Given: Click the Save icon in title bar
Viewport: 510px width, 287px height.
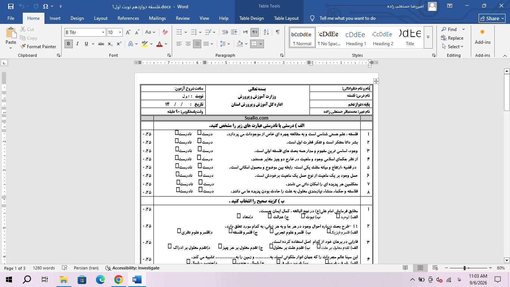Looking at the screenshot, I should pyautogui.click(x=10, y=6).
